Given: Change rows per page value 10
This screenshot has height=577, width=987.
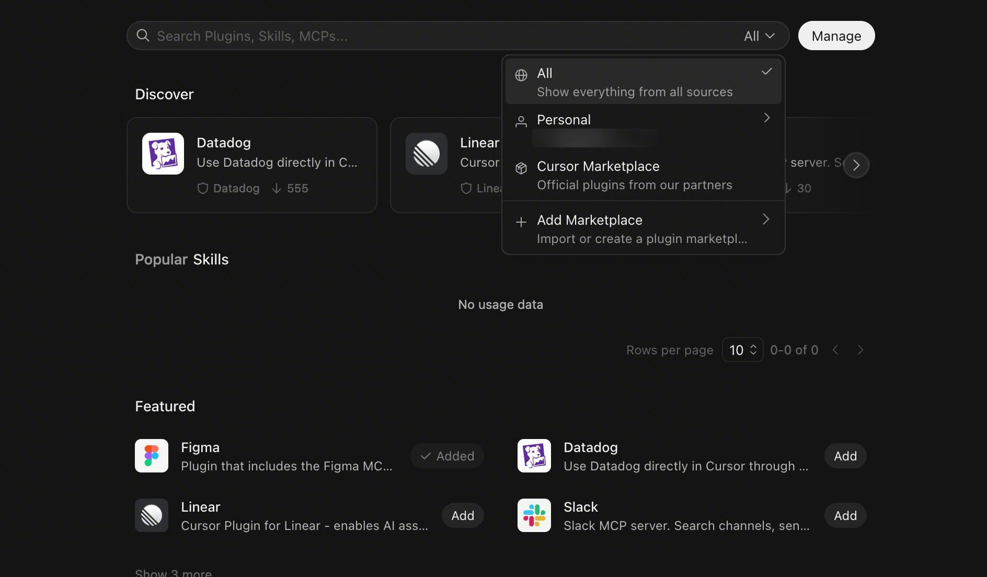Looking at the screenshot, I should coord(742,350).
